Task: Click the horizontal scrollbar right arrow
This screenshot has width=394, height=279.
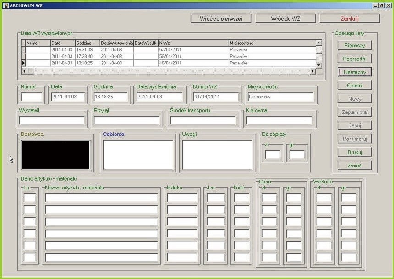Action: (313, 71)
